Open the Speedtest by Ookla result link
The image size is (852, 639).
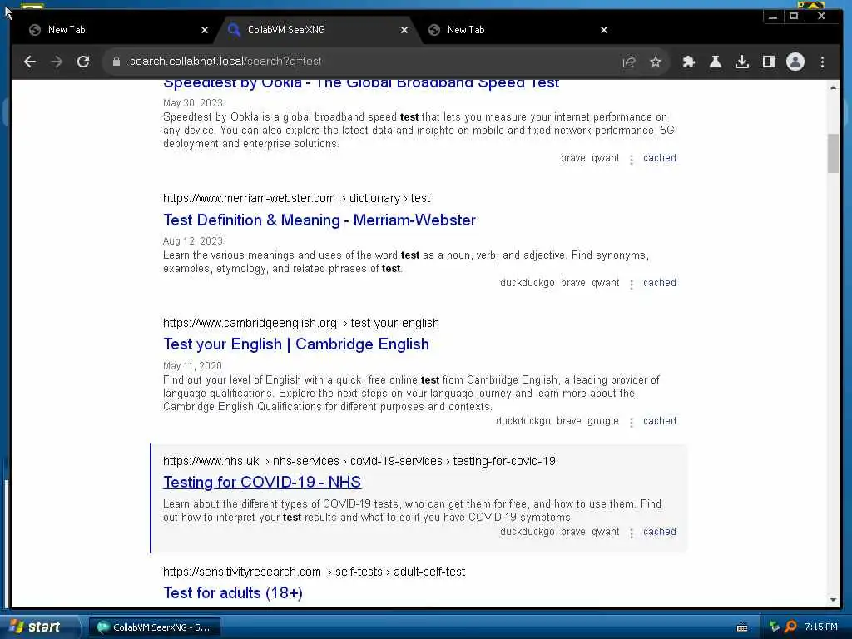[361, 84]
